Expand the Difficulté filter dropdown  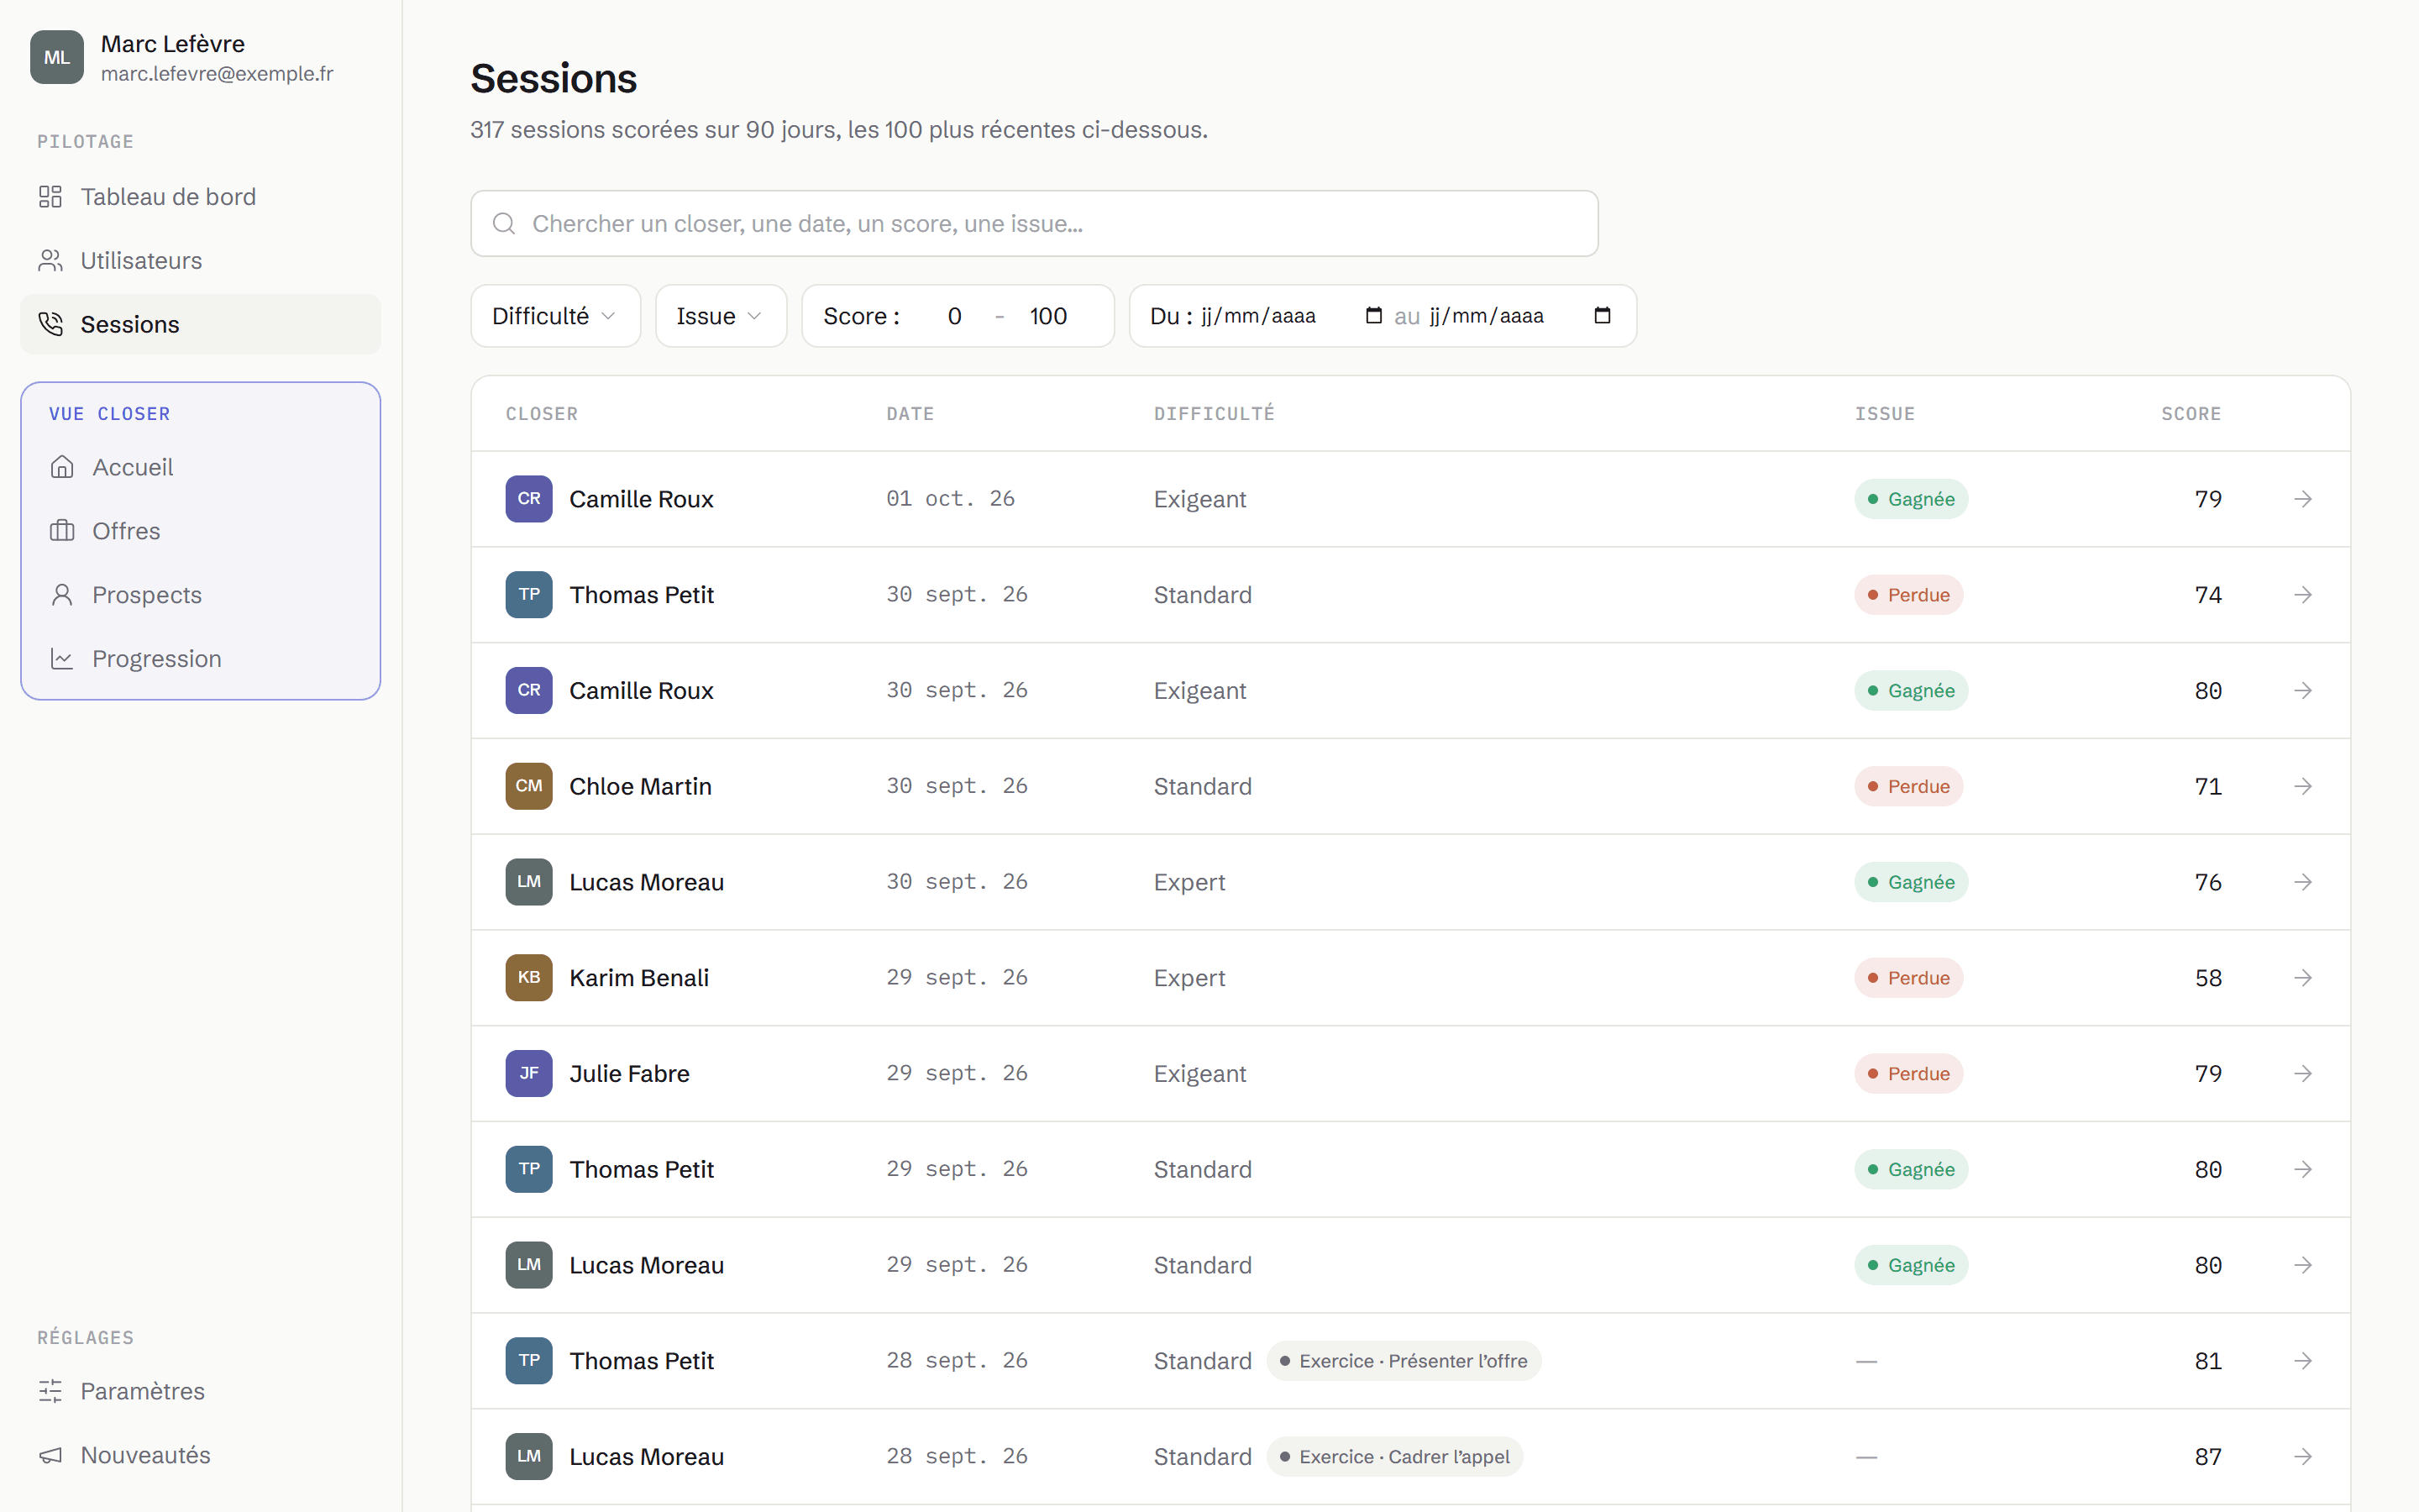(554, 316)
